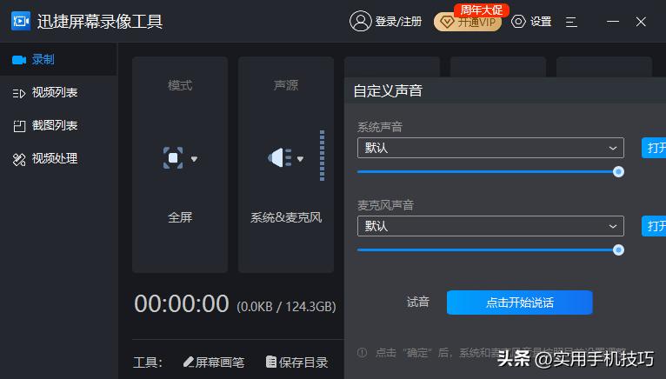Adjust the 系统声音 volume slider handle
The width and height of the screenshot is (666, 379).
pyautogui.click(x=618, y=171)
